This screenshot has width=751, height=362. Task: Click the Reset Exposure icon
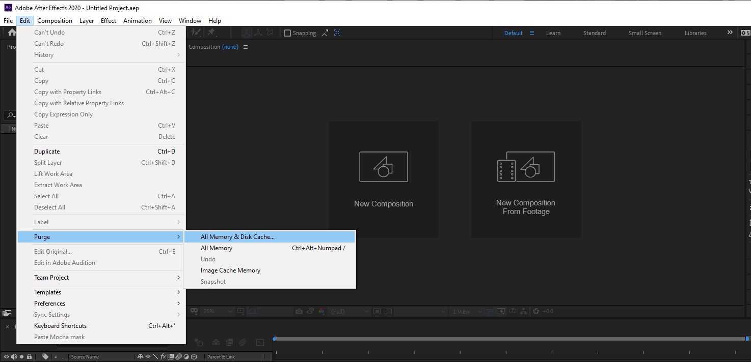536,311
